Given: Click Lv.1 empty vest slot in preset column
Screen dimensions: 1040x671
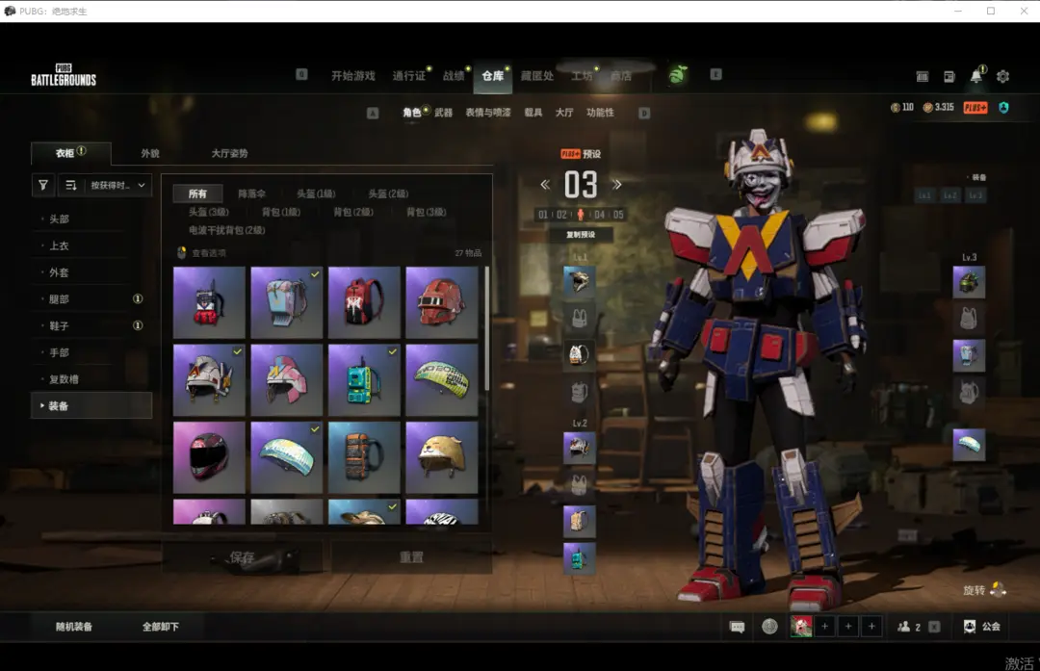Looking at the screenshot, I should pos(579,319).
